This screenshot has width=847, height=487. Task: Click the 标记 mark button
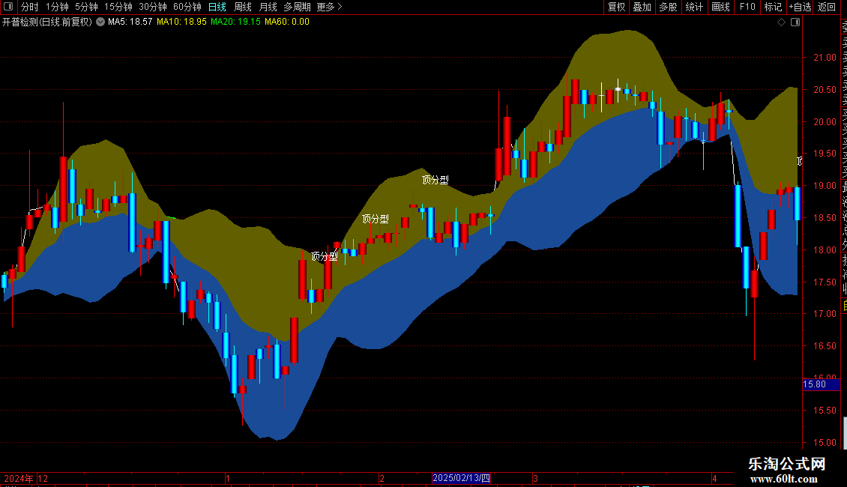773,7
